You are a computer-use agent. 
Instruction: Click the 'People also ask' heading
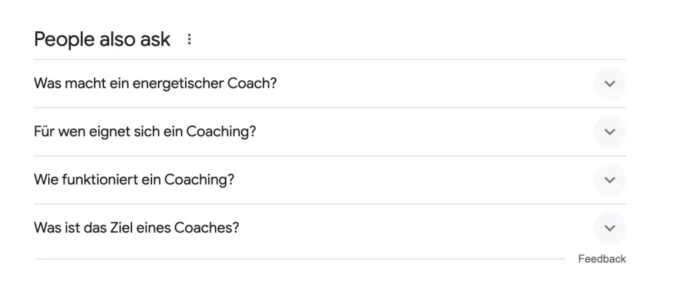(x=102, y=39)
